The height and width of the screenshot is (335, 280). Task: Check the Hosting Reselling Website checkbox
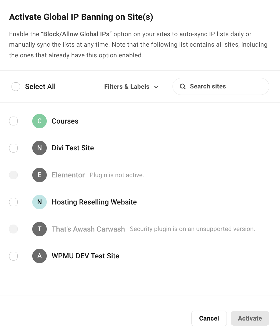point(13,202)
